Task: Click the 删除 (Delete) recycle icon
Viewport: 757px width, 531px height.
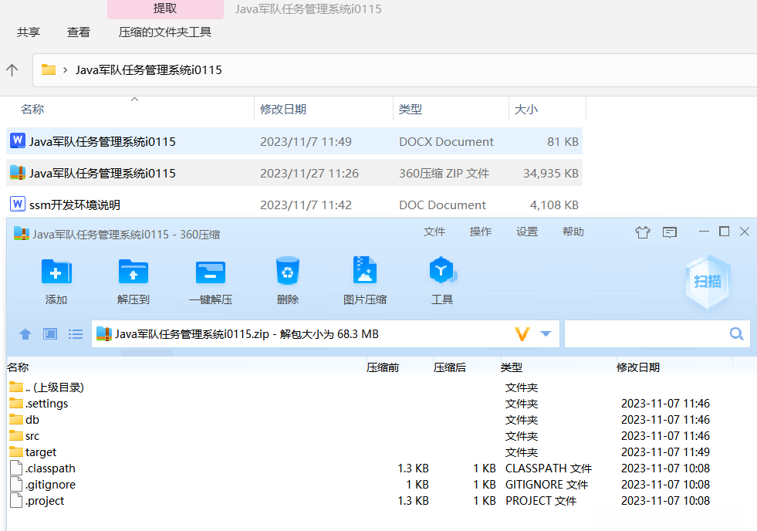Action: tap(287, 271)
